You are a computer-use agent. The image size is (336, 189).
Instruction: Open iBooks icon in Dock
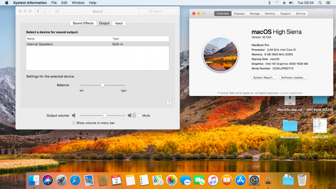click(226, 180)
